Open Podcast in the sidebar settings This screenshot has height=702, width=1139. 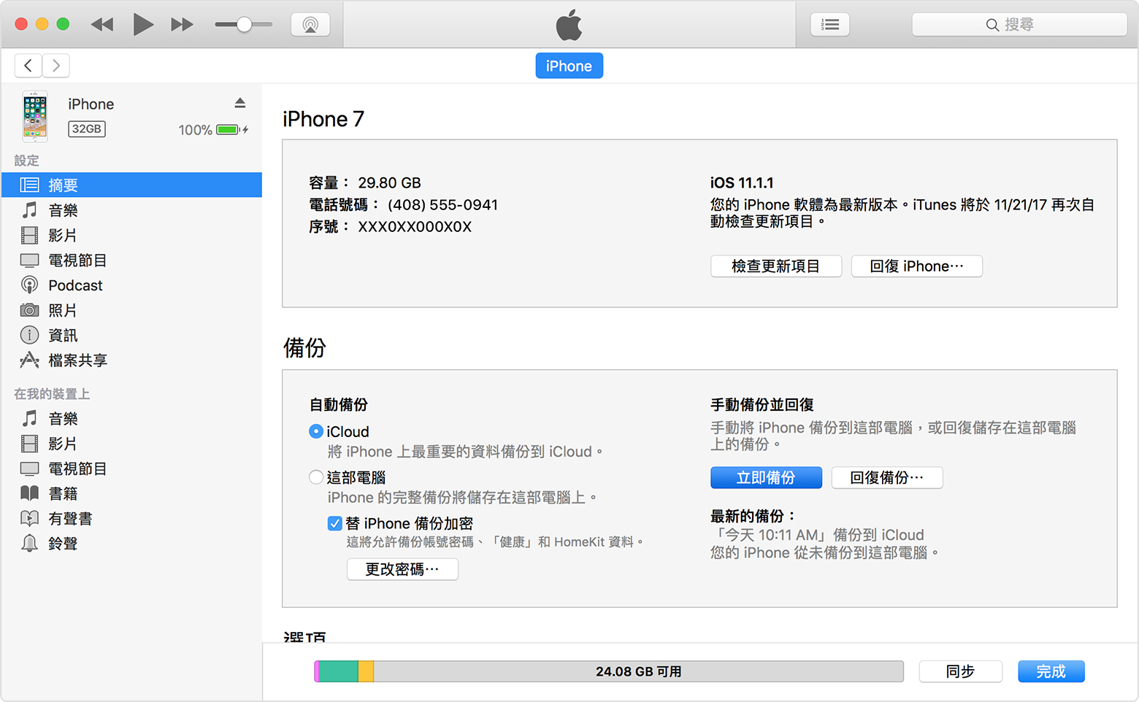pos(75,285)
